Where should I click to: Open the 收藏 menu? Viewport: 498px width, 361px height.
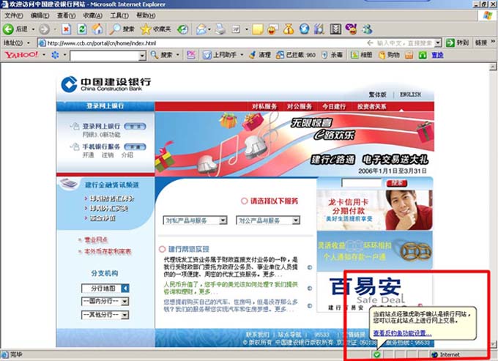93,15
